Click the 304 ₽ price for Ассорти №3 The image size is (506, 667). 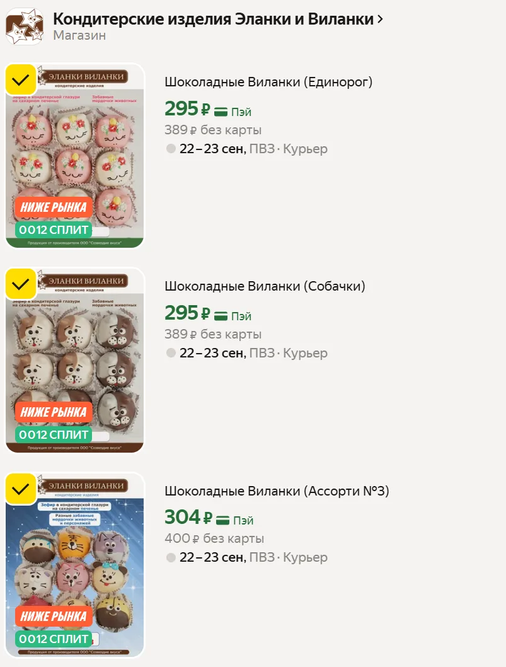(x=188, y=517)
